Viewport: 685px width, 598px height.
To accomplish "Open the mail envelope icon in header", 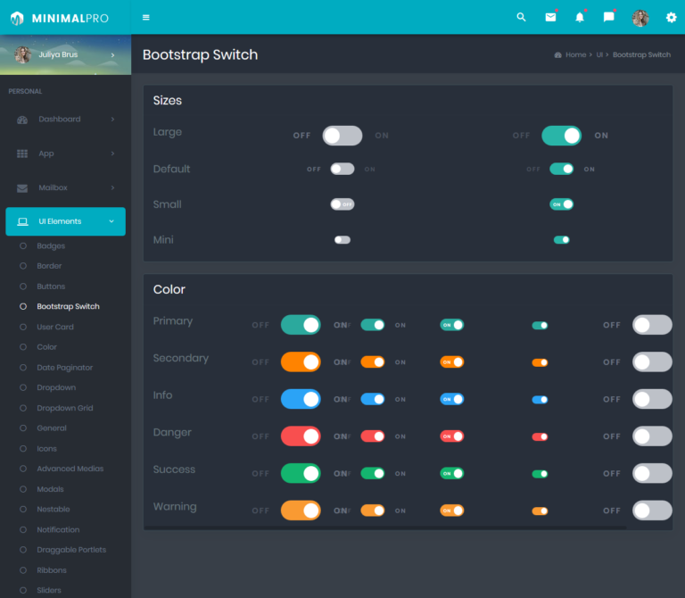I will [550, 17].
